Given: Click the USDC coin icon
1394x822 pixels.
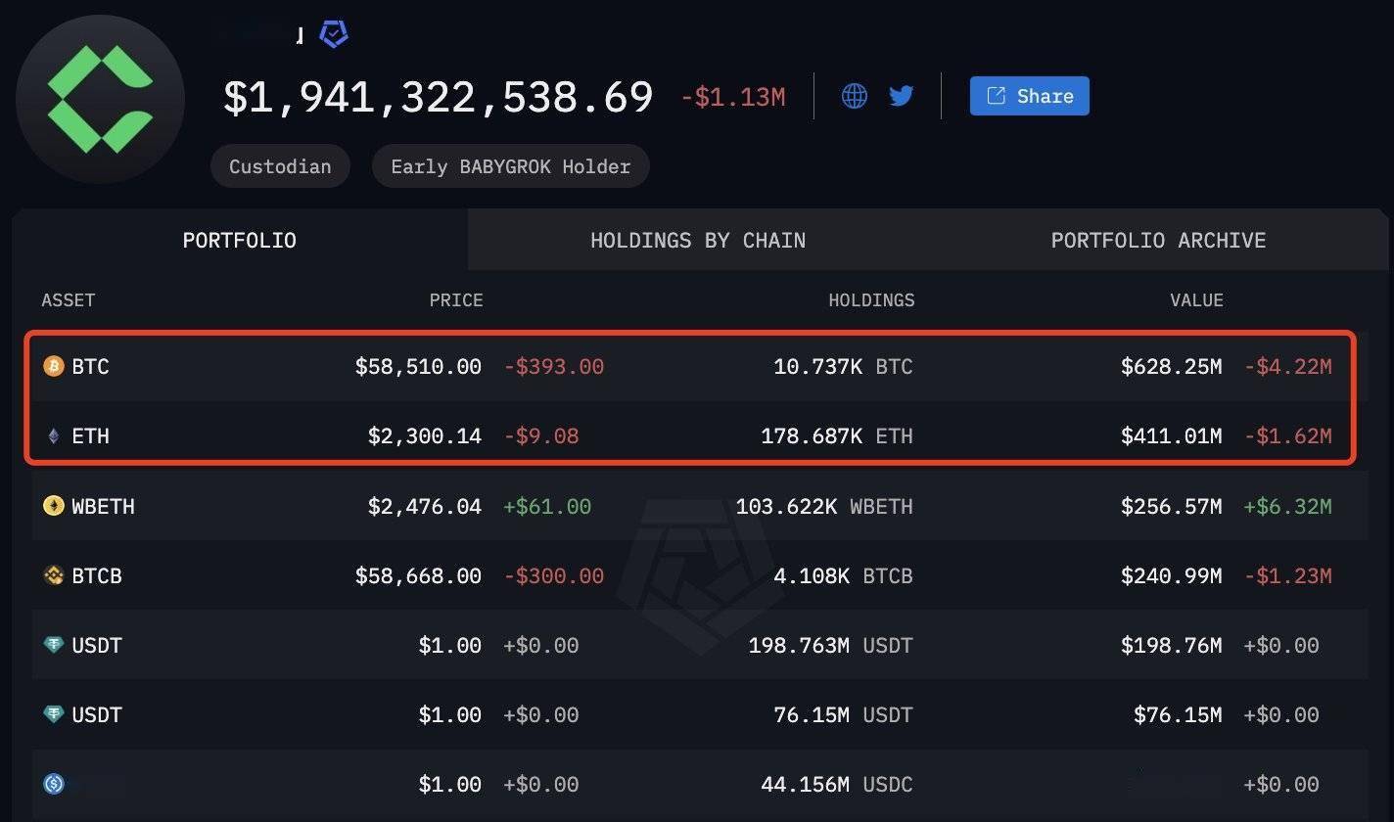Looking at the screenshot, I should [54, 784].
